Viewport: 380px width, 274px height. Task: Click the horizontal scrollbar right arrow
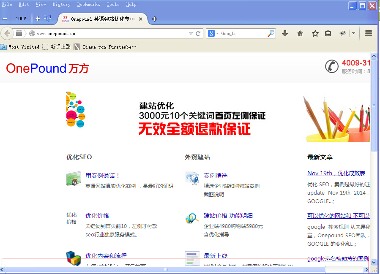click(x=366, y=269)
